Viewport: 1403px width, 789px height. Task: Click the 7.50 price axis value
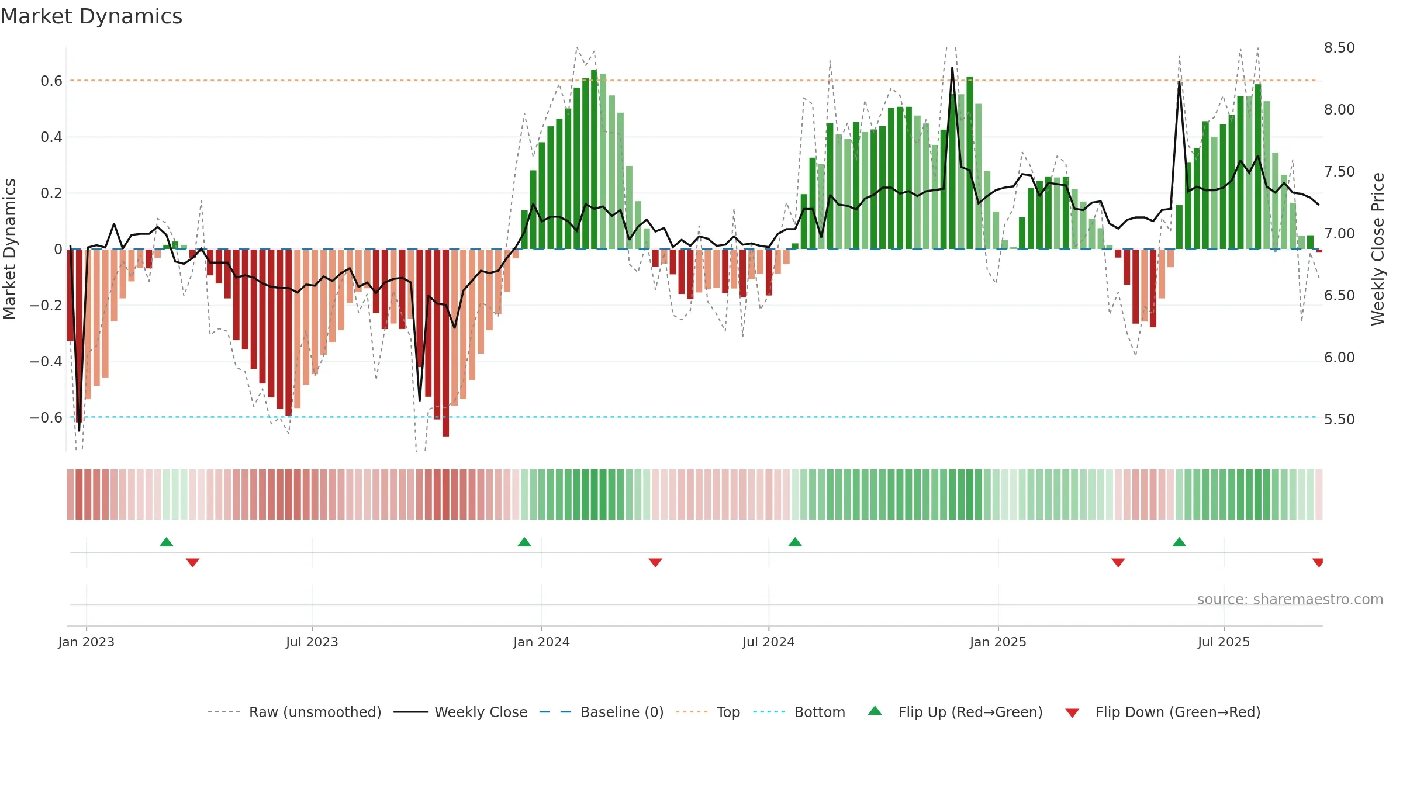pos(1339,172)
